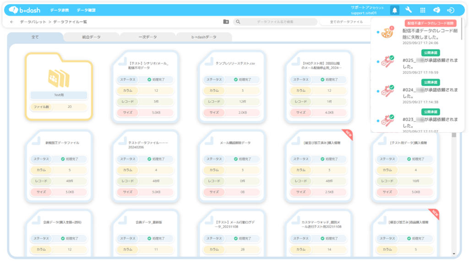Click the b→dash logo
Screen dimensions: 469x264
[x=25, y=10]
